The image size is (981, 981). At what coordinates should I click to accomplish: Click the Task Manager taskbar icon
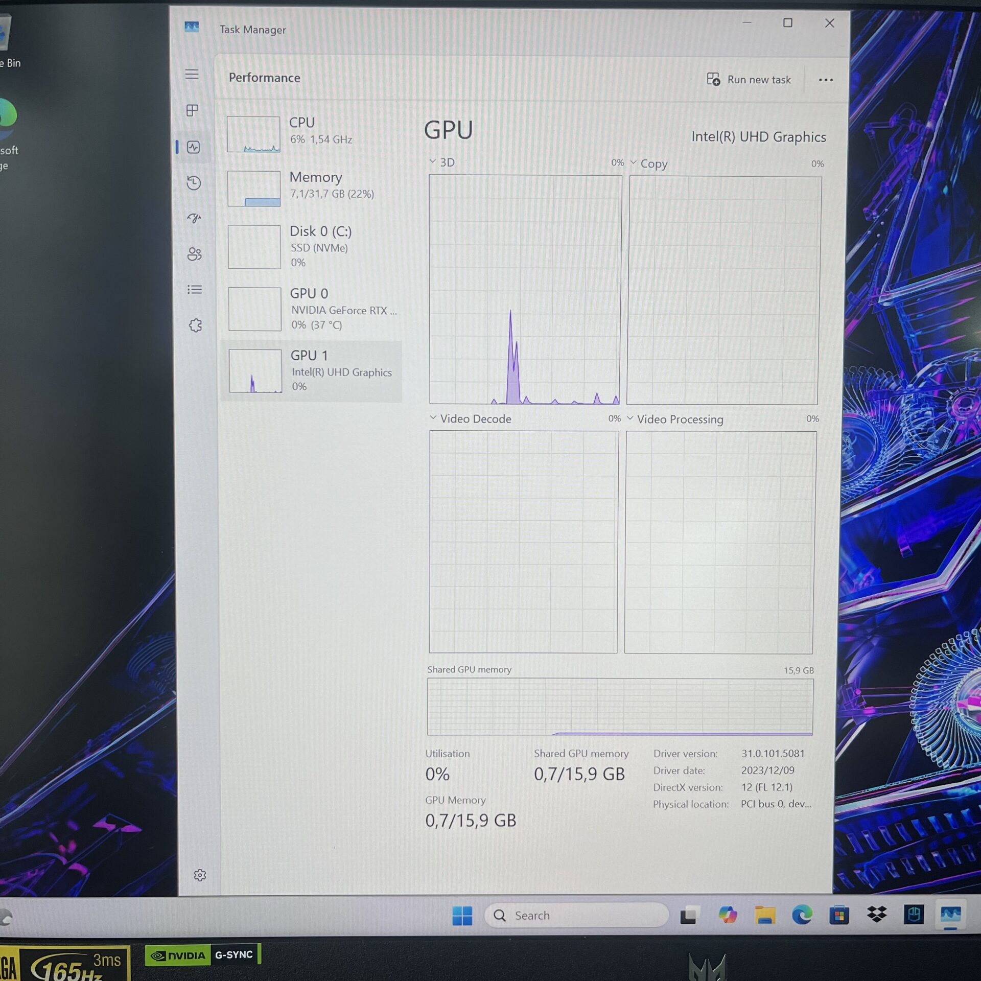(951, 914)
